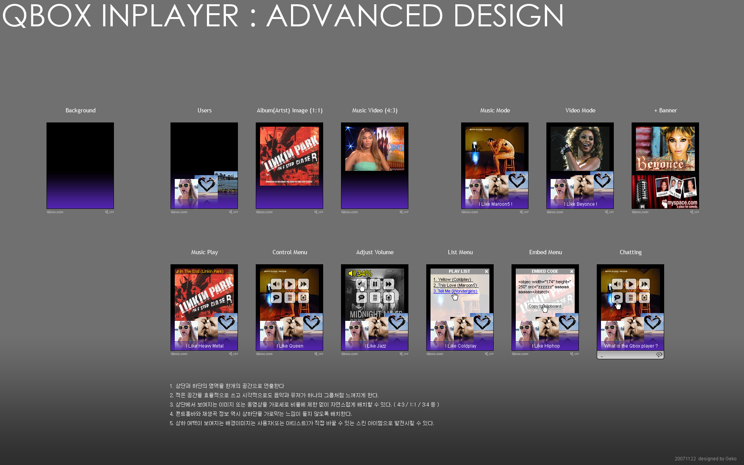This screenshot has width=744, height=465.
Task: Toggle mute OFF under the Banner panel
Action: pos(695,212)
